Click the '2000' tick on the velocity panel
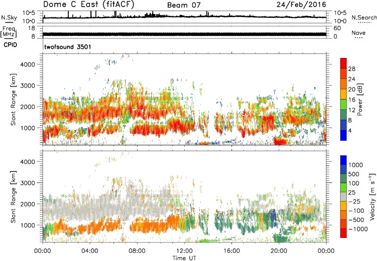The height and width of the screenshot is (261, 377). [28, 204]
